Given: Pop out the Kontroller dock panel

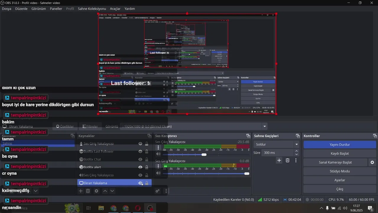Looking at the screenshot, I should (x=375, y=136).
